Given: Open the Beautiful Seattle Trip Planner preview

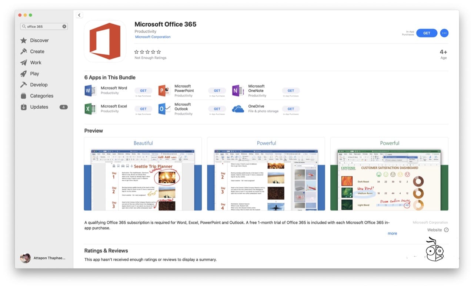Looking at the screenshot, I should pos(143,174).
